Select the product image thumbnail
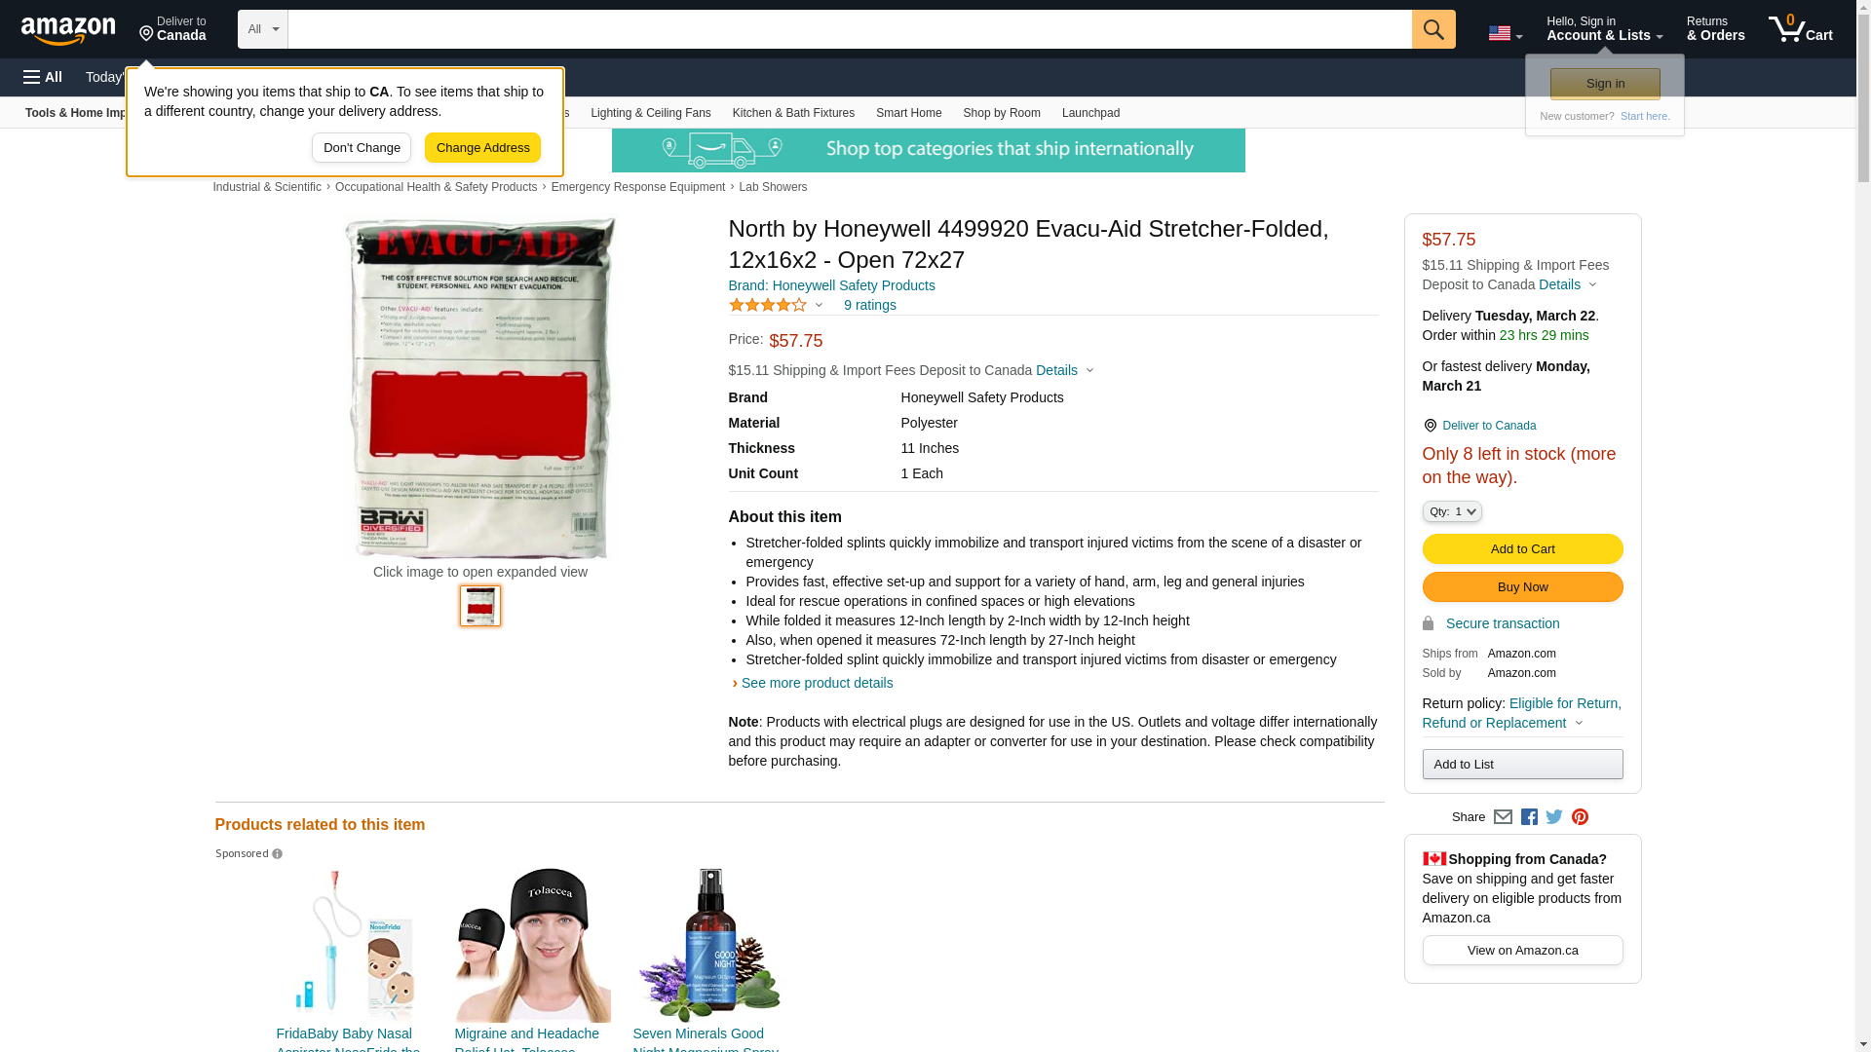The height and width of the screenshot is (1052, 1871). pyautogui.click(x=480, y=606)
